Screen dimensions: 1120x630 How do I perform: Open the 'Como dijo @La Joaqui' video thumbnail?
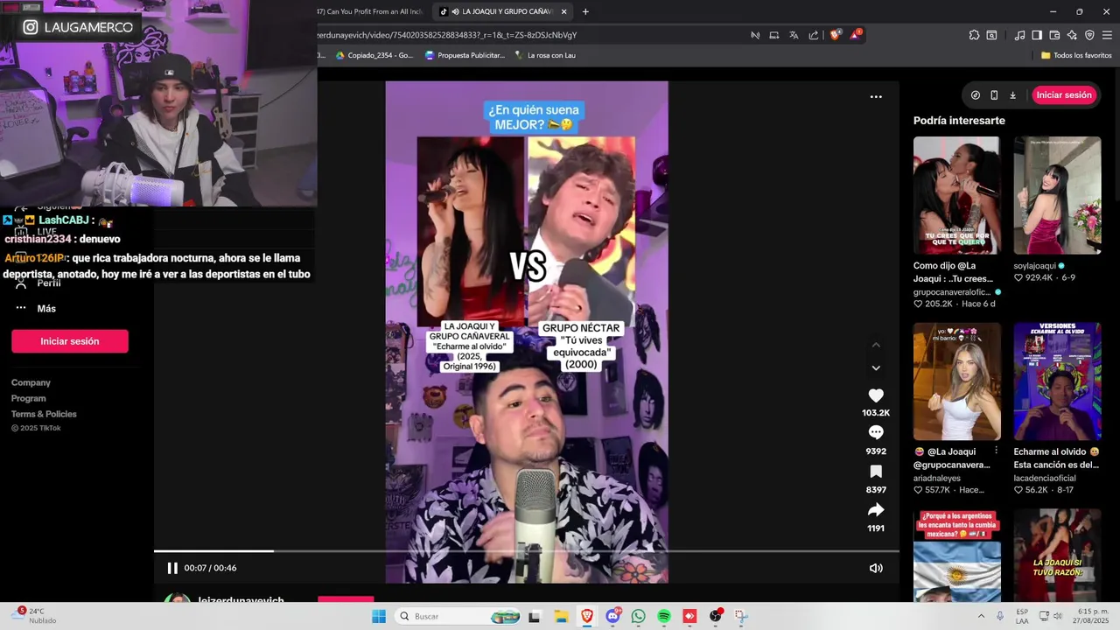click(x=957, y=195)
